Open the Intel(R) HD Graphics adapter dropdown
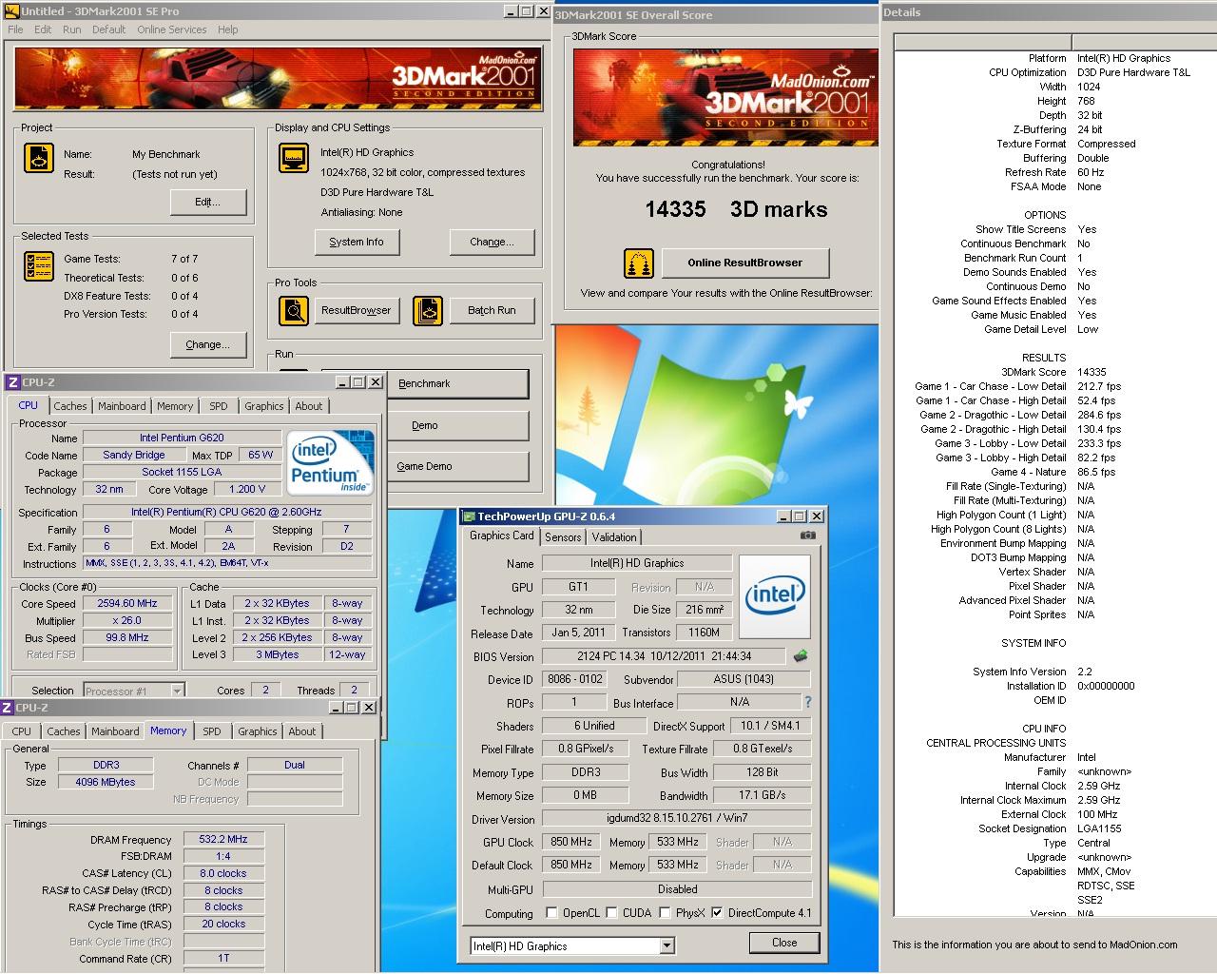Screen dimensions: 1217x974 click(666, 945)
